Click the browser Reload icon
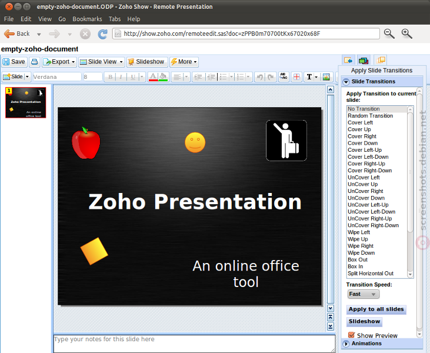 [x=102, y=34]
